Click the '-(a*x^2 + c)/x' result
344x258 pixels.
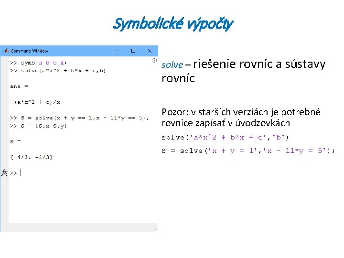point(35,102)
